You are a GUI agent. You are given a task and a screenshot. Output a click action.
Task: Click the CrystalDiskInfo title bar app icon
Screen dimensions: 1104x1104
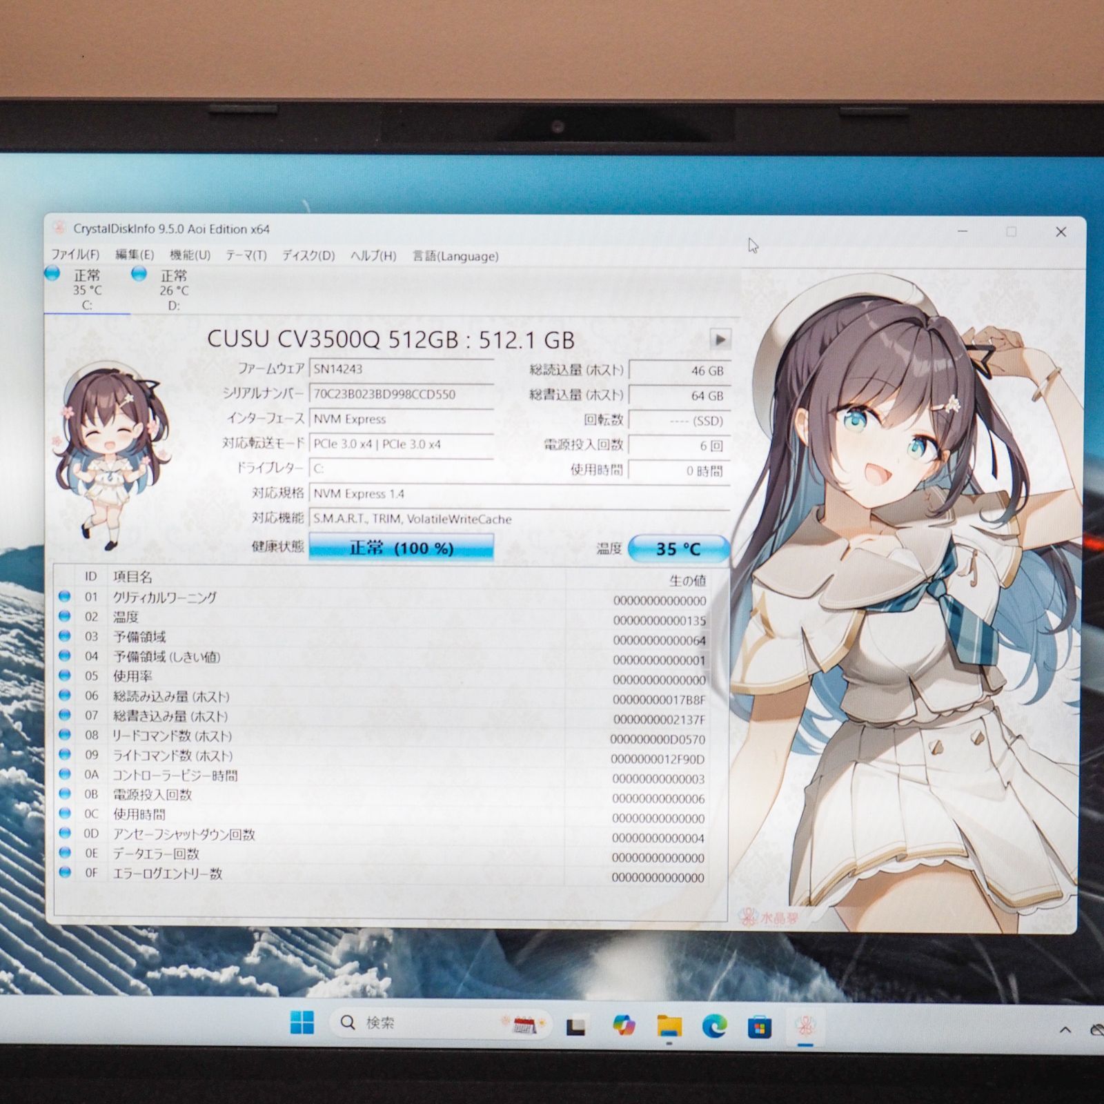click(60, 228)
